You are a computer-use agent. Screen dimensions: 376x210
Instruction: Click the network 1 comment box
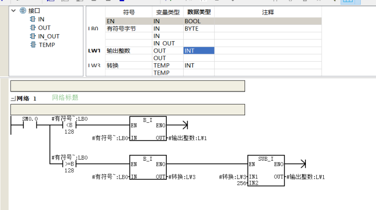point(128,109)
